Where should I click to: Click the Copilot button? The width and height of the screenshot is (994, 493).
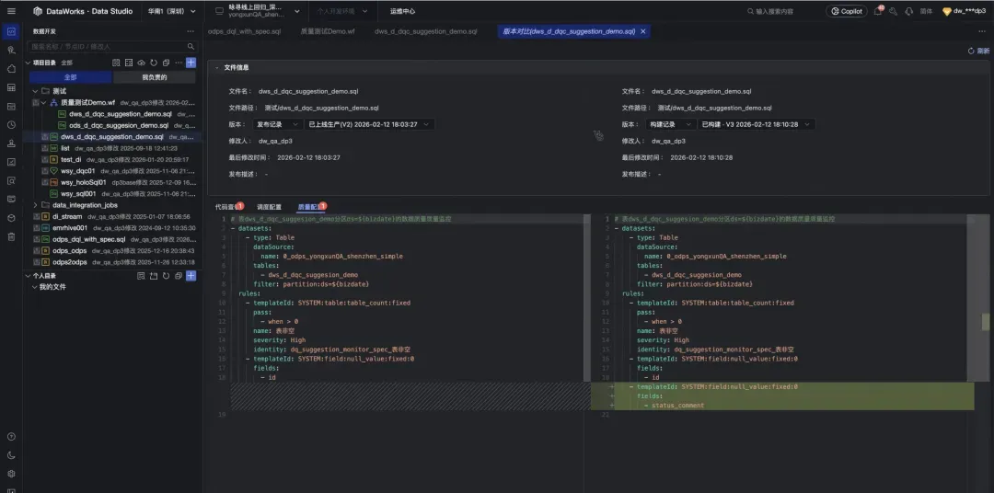click(847, 11)
